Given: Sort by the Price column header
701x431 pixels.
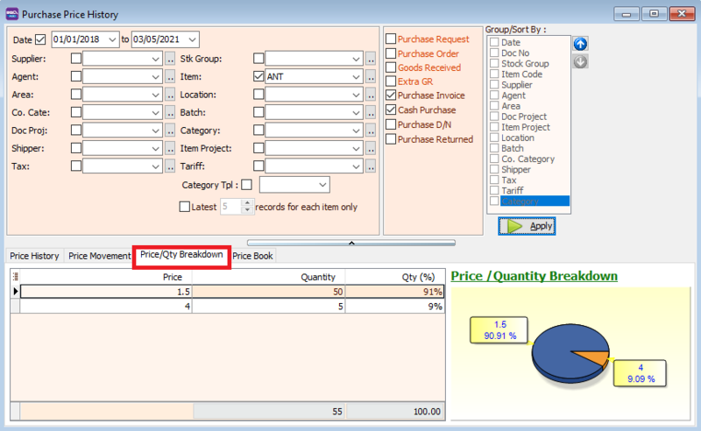Looking at the screenshot, I should pyautogui.click(x=106, y=277).
